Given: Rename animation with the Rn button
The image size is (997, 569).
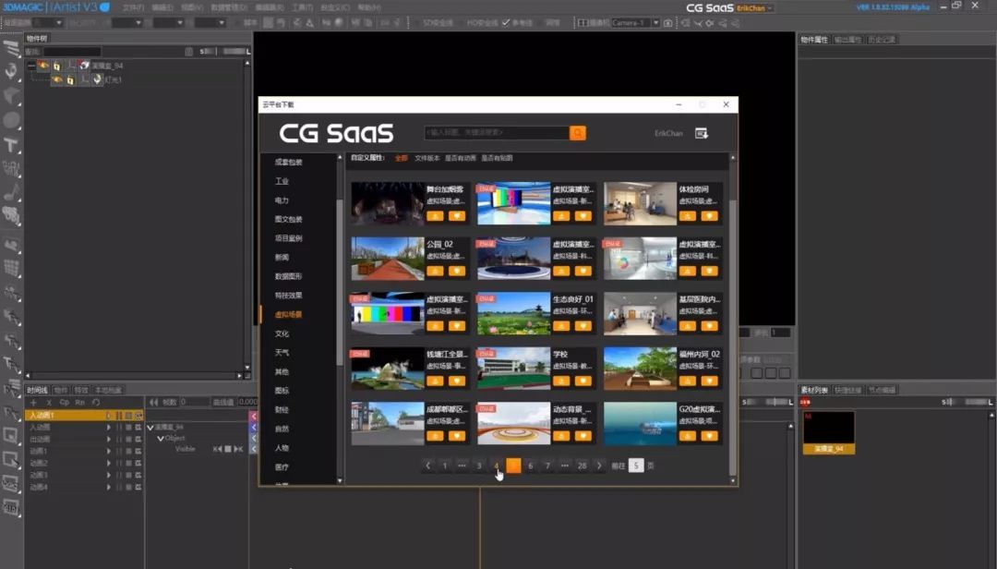Looking at the screenshot, I should (x=80, y=402).
